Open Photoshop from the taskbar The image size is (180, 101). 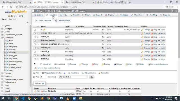[55, 98]
